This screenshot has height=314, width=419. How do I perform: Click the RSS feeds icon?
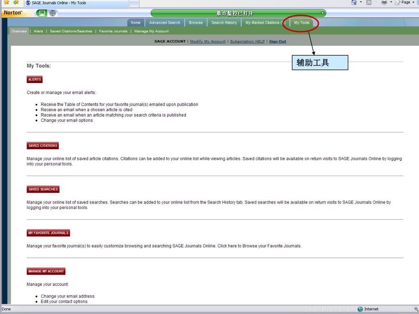click(369, 2)
